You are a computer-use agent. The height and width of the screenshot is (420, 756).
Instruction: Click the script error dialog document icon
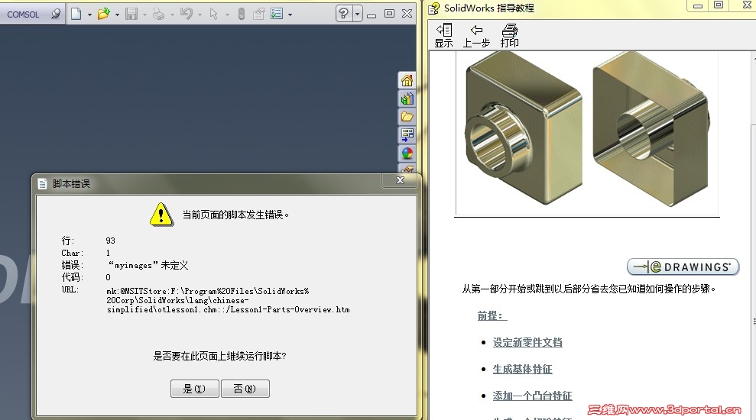pos(43,183)
